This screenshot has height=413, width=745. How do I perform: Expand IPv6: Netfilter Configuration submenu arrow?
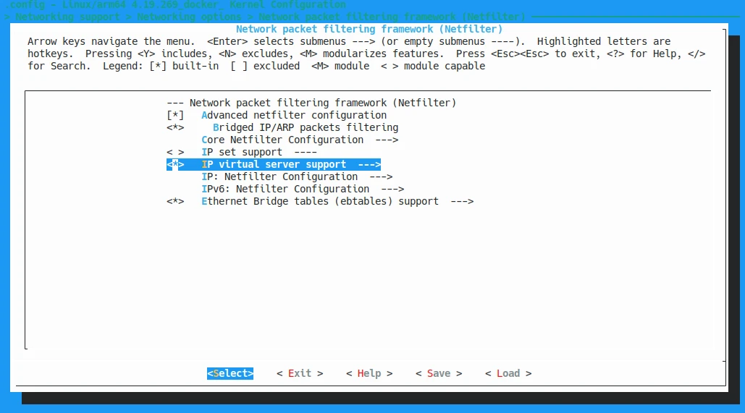[392, 189]
